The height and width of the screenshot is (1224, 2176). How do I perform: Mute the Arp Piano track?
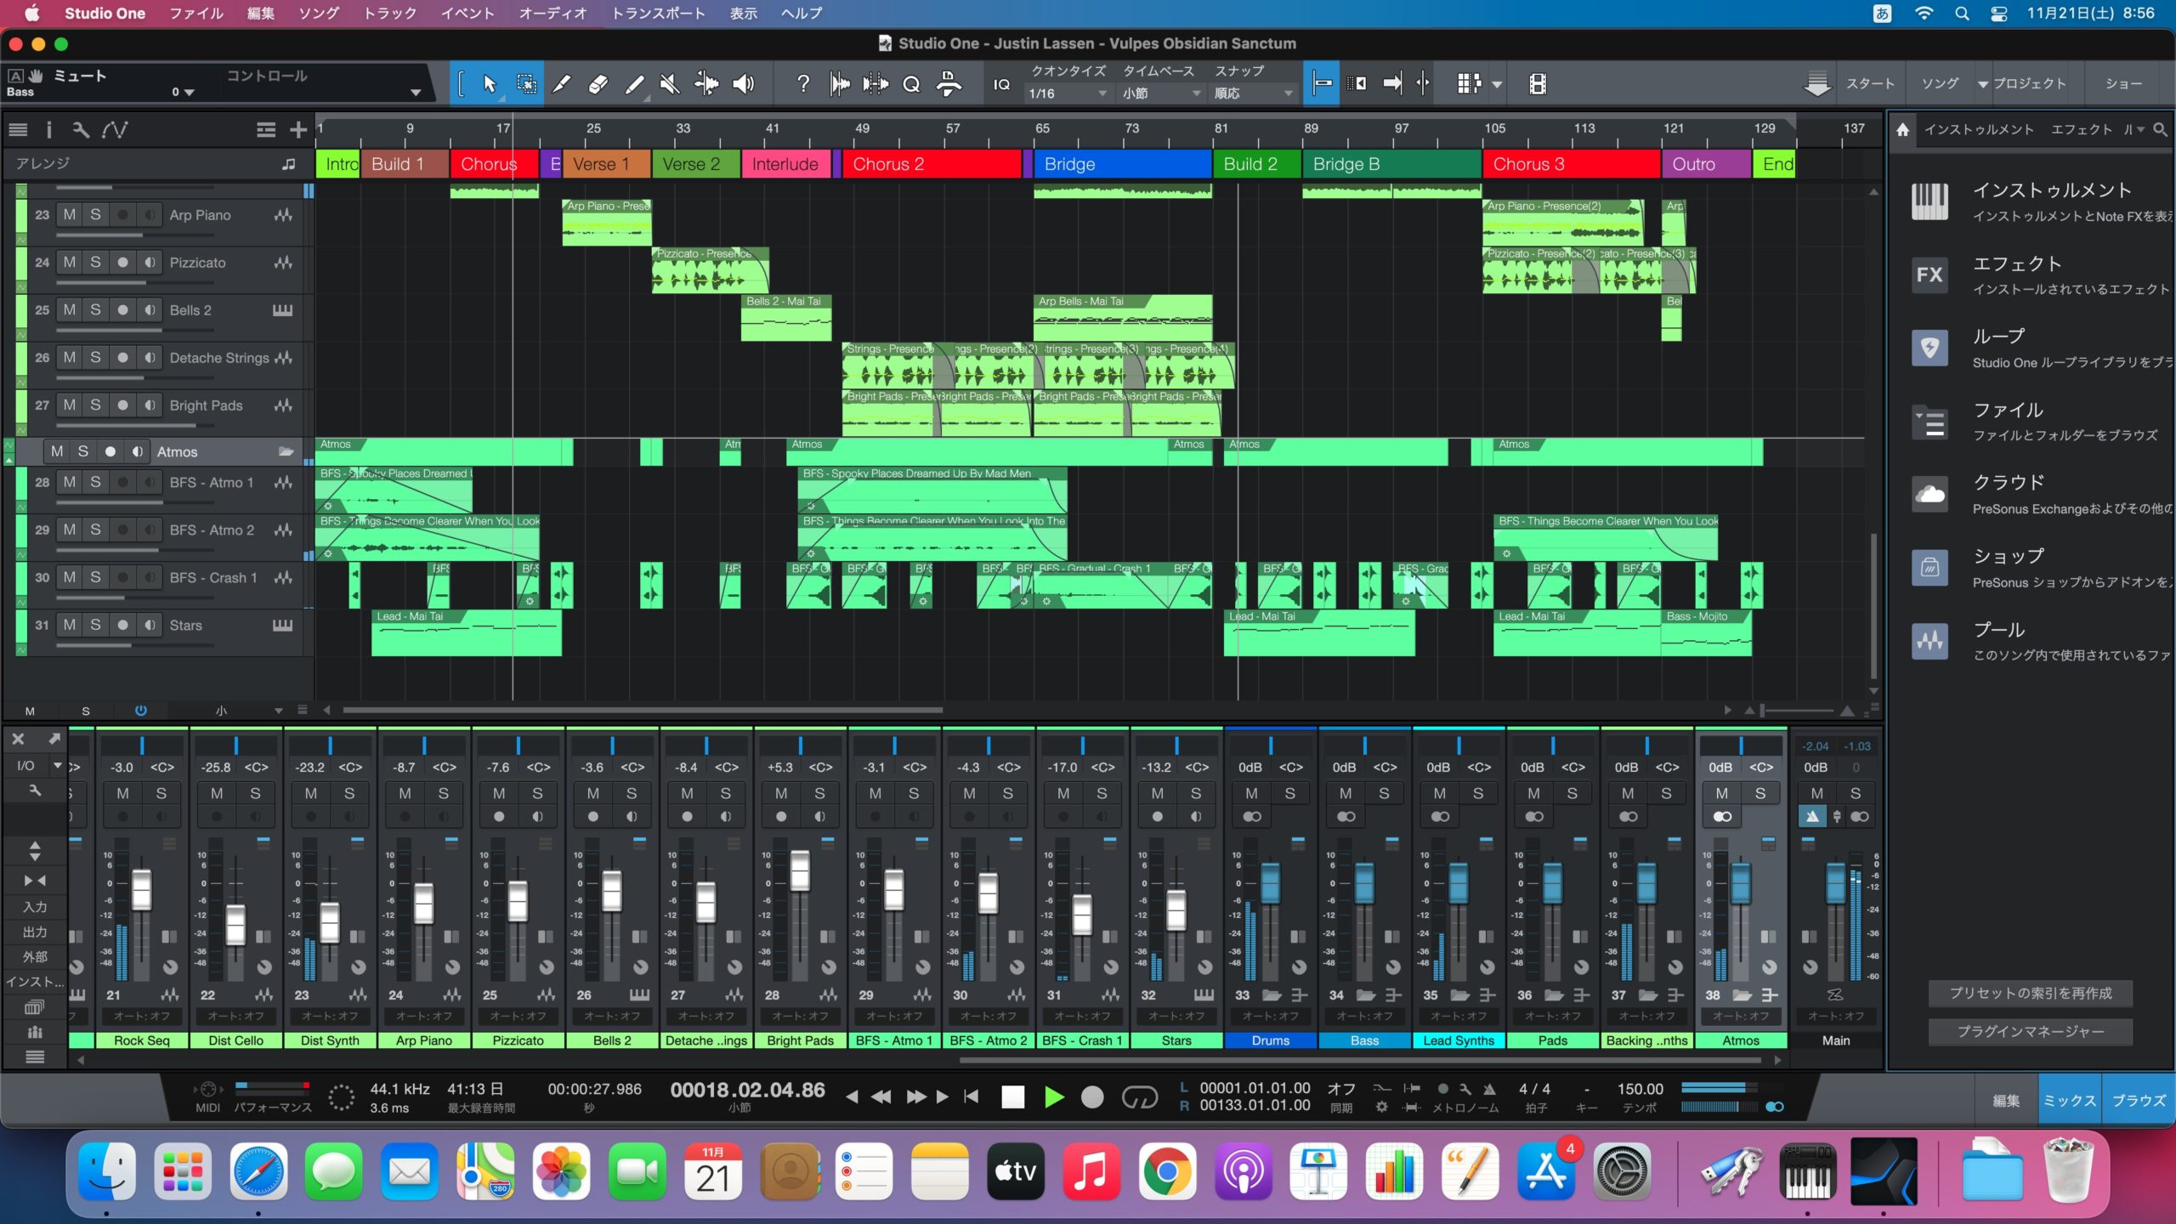pos(70,215)
